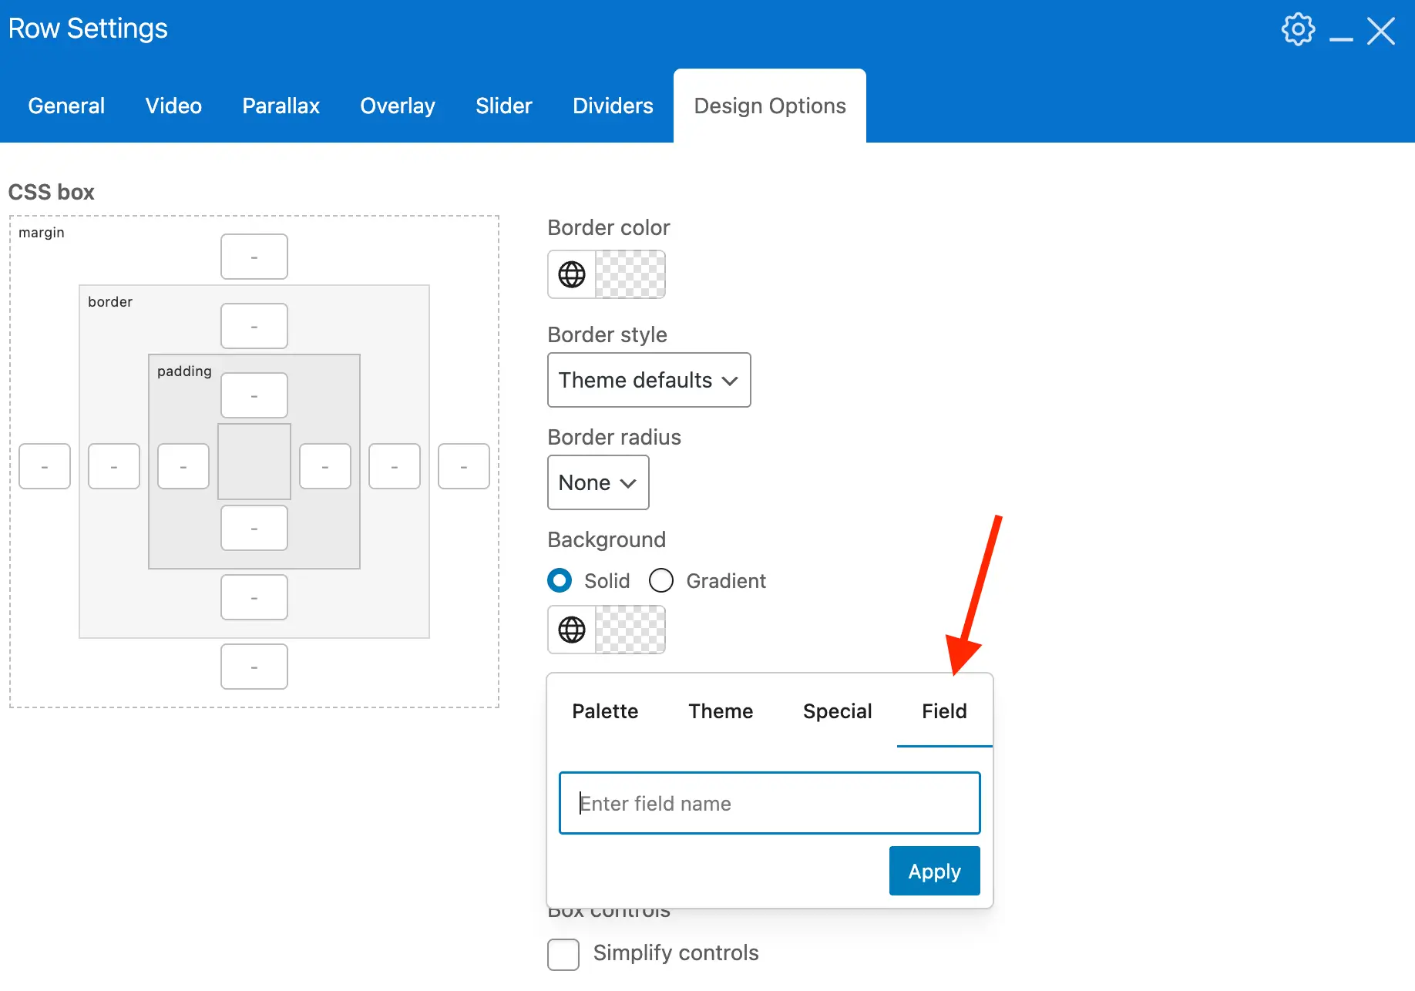Screen dimensions: 1415x991
Task: Click the Enter field name input
Action: coord(769,803)
